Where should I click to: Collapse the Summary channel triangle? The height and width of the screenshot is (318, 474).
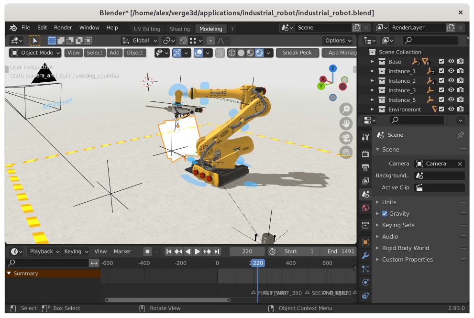9,273
